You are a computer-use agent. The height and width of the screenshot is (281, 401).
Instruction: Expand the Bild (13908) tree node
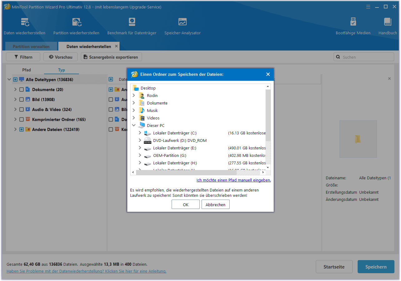[x=15, y=99]
